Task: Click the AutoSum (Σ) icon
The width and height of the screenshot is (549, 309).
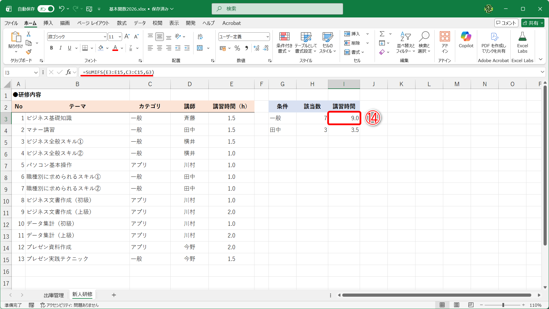Action: 382,33
